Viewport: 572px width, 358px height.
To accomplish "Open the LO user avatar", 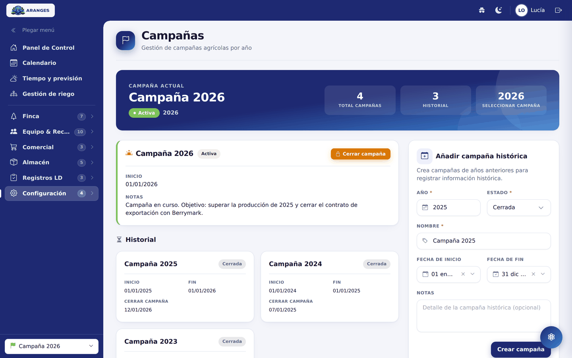I will [x=522, y=10].
